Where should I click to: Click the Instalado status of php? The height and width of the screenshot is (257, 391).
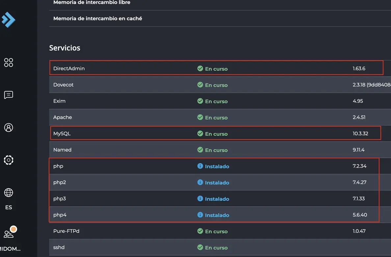[x=217, y=166]
